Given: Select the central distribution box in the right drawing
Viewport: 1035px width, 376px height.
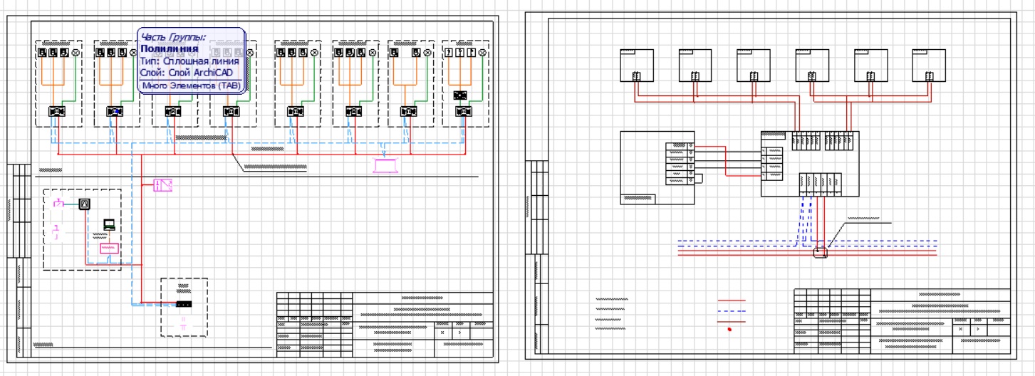Looking at the screenshot, I should 809,164.
